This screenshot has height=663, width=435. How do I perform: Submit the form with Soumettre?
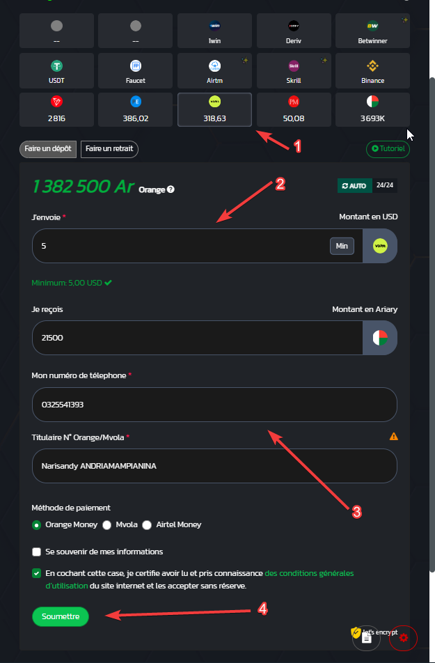point(61,616)
